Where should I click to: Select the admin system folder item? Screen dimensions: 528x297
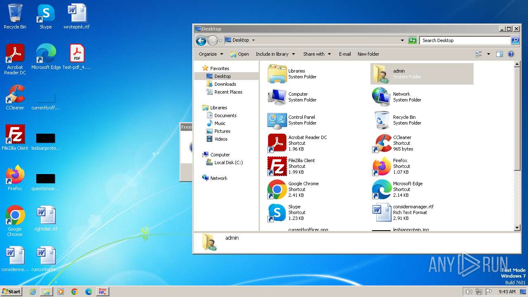(422, 74)
